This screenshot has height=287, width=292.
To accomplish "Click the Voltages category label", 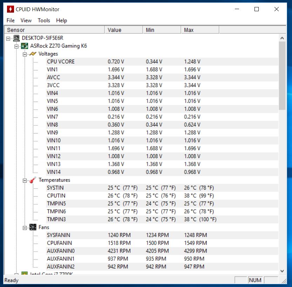I will [x=48, y=54].
